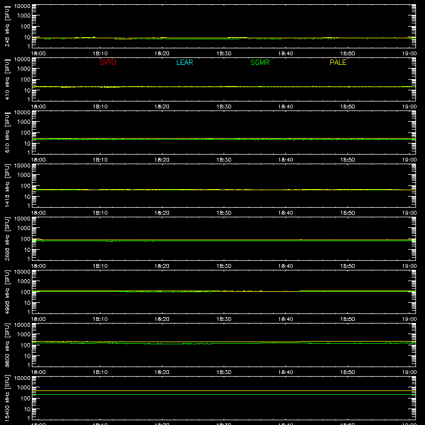Click 18:50 time label under 2695 MHz plot
This screenshot has width=425, height=425.
[x=347, y=266]
